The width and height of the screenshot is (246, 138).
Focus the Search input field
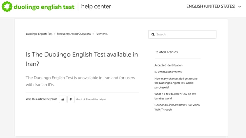182,34
